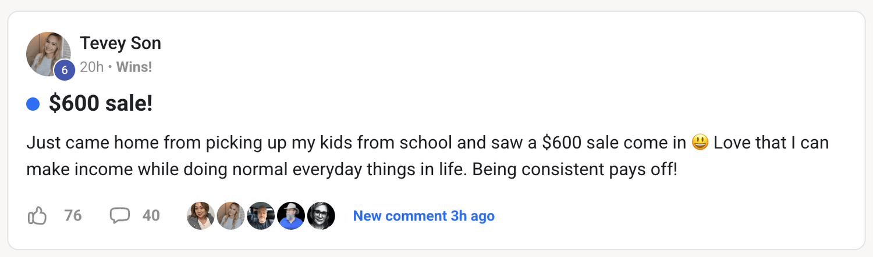Click black-and-white commenter avatar with glasses

321,216
